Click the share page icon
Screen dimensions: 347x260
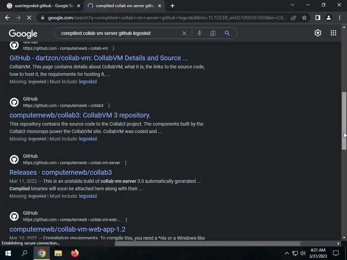point(293,18)
